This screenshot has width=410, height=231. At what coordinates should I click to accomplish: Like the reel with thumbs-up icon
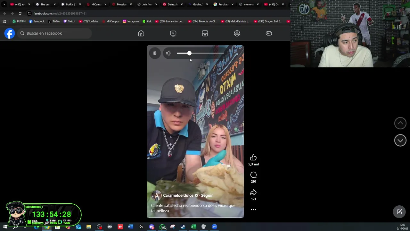click(253, 158)
